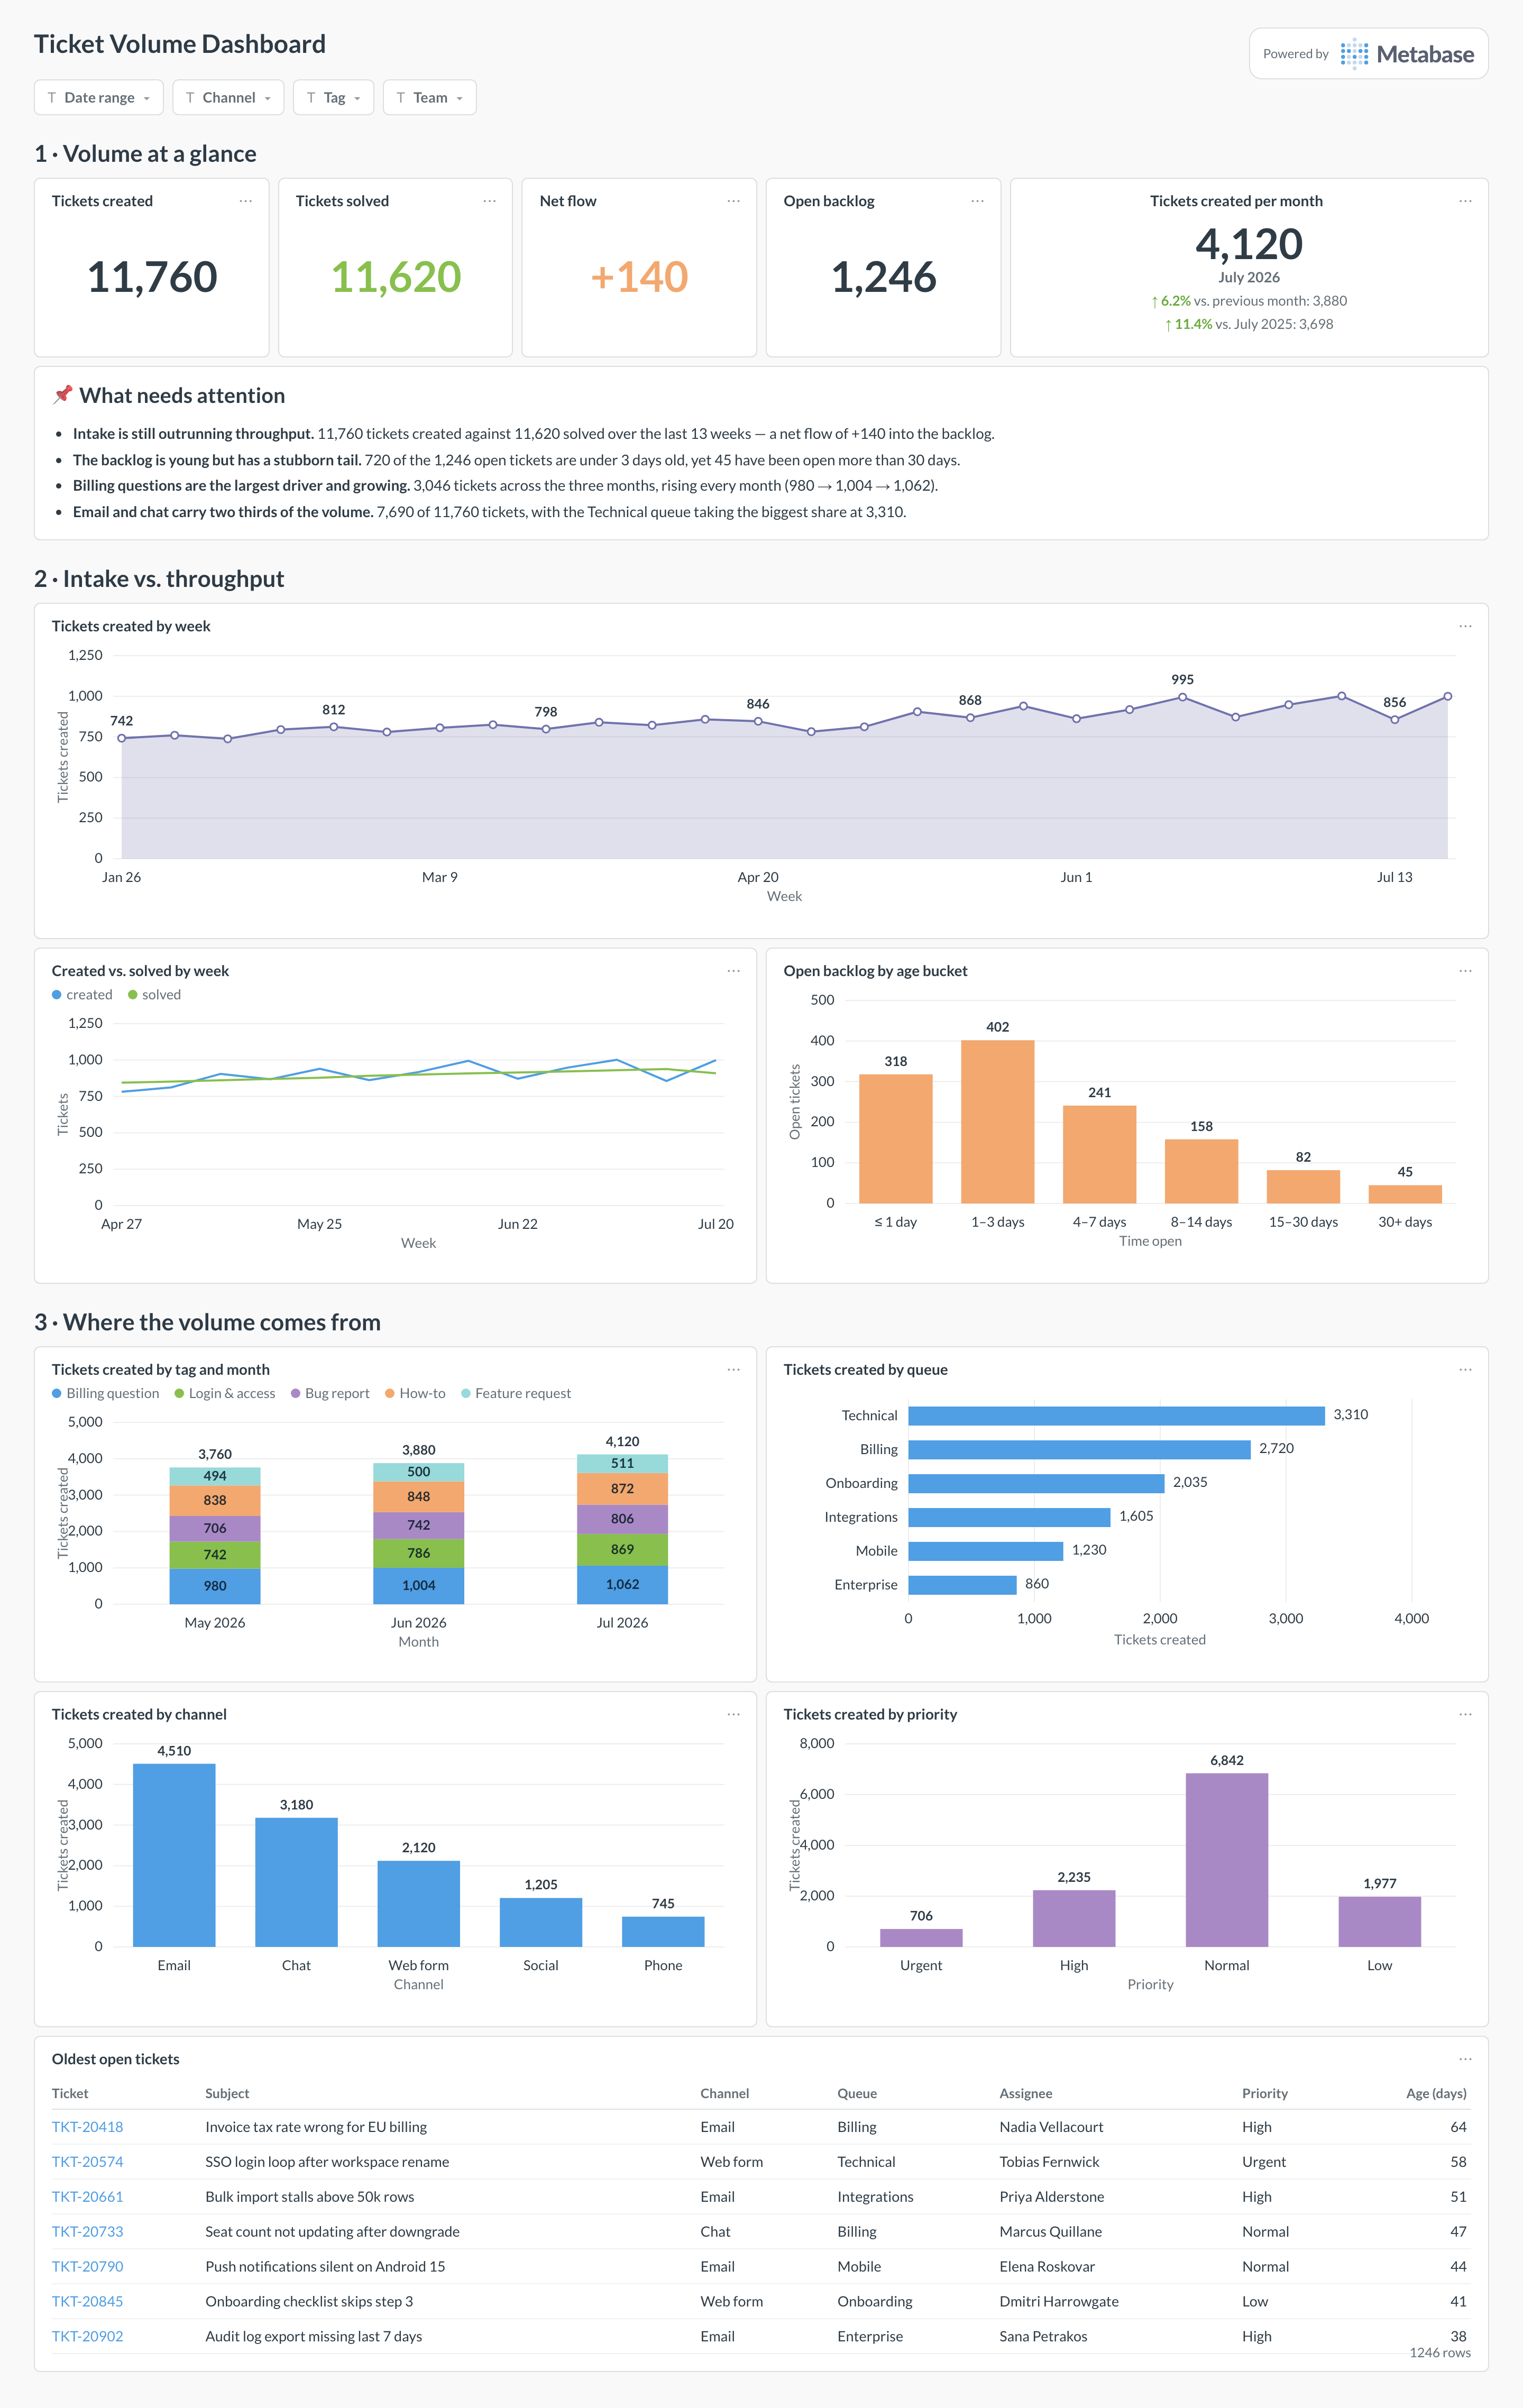Click the 995 peak data point on weekly chart
The width and height of the screenshot is (1523, 2408).
coord(1182,697)
